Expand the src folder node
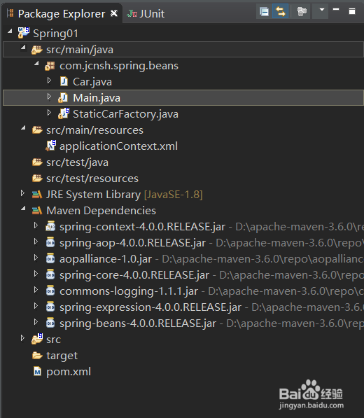364x418 pixels. [x=22, y=337]
